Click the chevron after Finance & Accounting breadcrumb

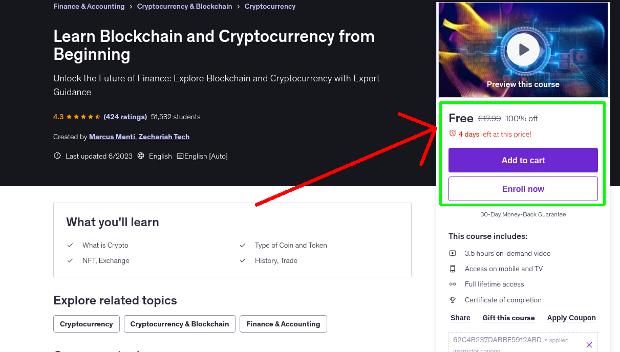[x=130, y=6]
